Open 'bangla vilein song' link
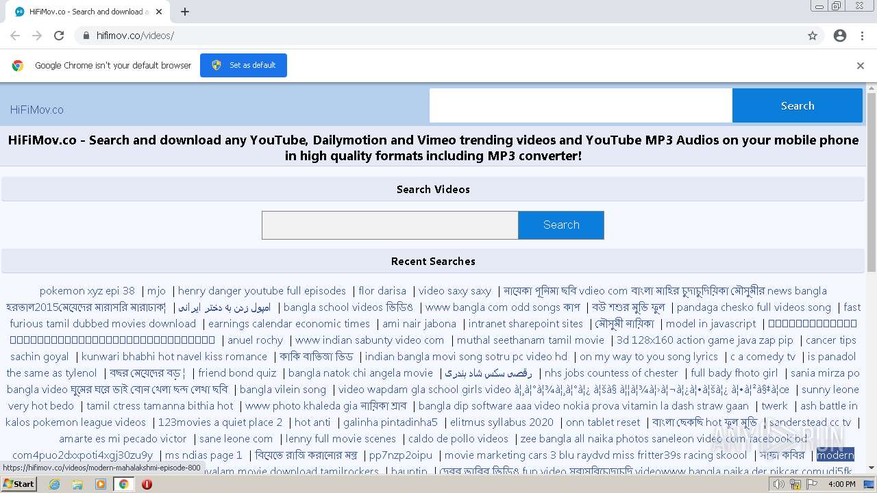877x493 pixels. (x=283, y=390)
